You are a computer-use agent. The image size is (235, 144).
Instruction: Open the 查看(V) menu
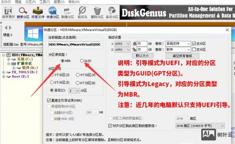click(59, 2)
